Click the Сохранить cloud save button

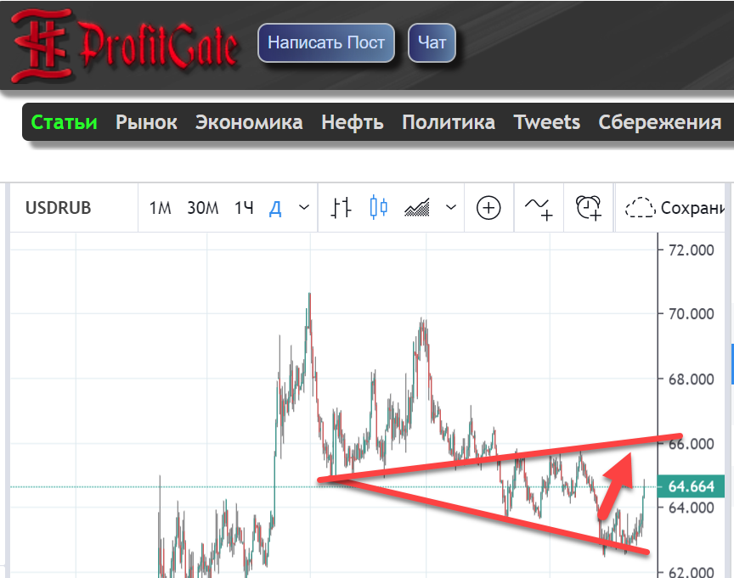675,208
